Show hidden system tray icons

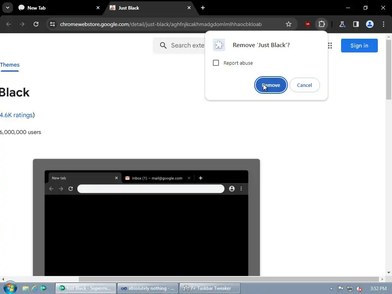[x=331, y=289]
